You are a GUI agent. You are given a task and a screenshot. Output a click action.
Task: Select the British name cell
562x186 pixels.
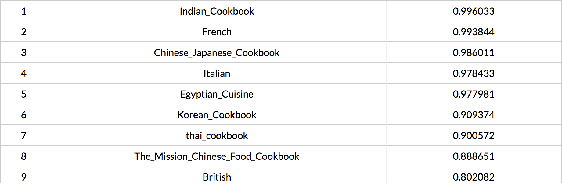[217, 177]
